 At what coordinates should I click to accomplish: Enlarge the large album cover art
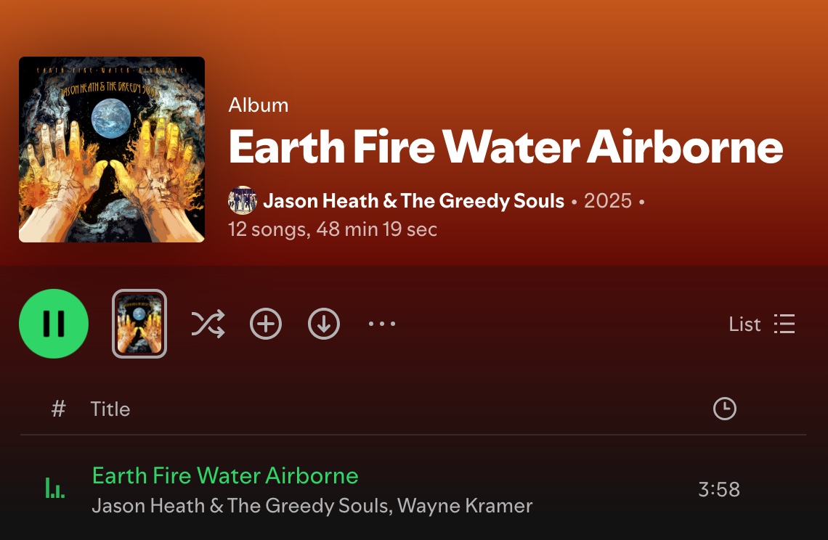[112, 150]
